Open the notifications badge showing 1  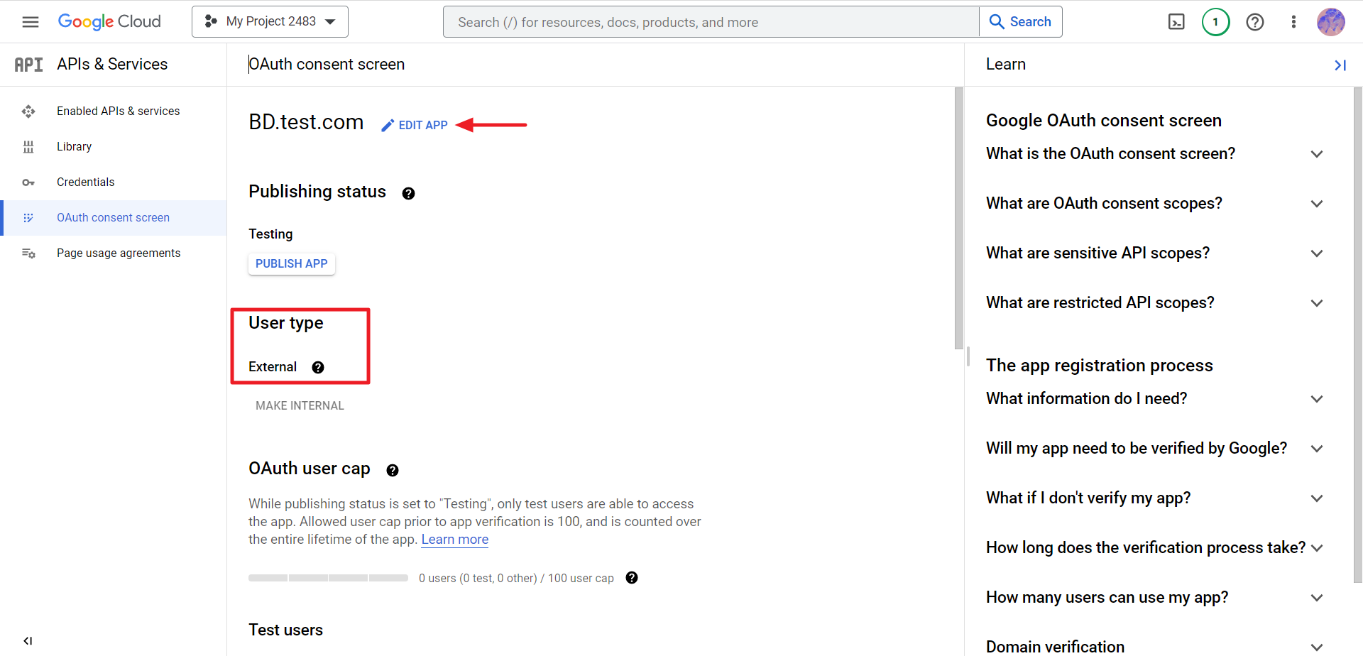pos(1215,22)
